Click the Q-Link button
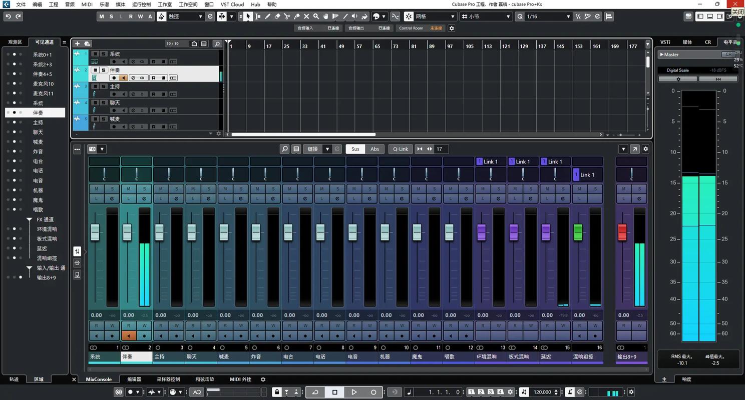Screen dimensions: 745x400 401,149
